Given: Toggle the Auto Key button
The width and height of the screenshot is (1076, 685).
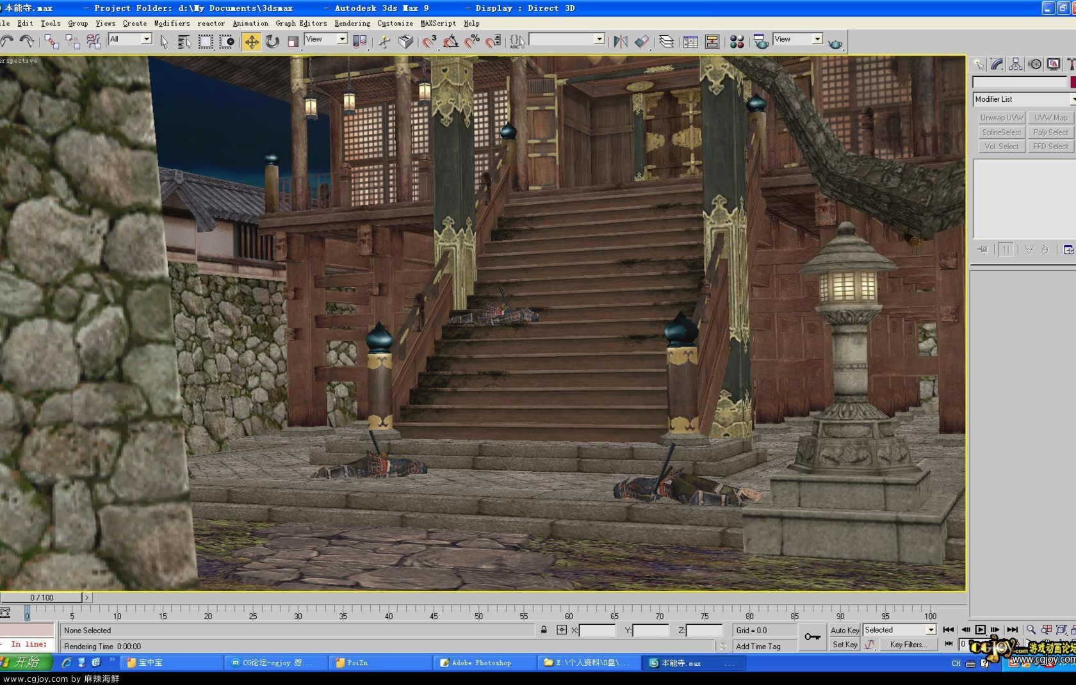Looking at the screenshot, I should click(x=845, y=631).
